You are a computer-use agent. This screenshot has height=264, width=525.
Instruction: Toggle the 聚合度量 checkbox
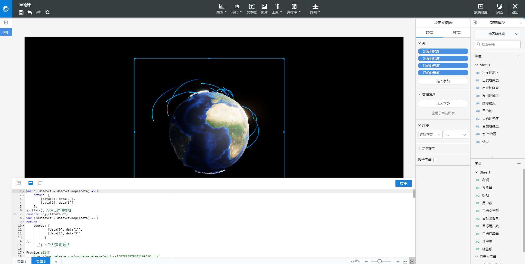436,160
